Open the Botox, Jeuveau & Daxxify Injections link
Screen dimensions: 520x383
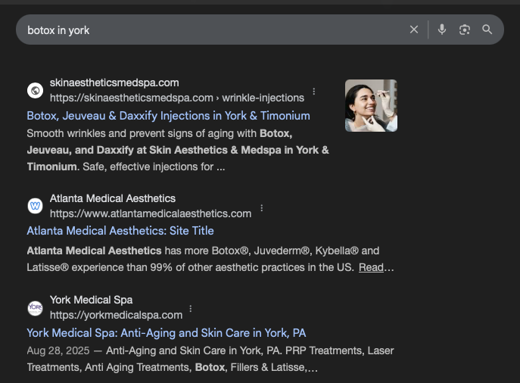(x=169, y=116)
